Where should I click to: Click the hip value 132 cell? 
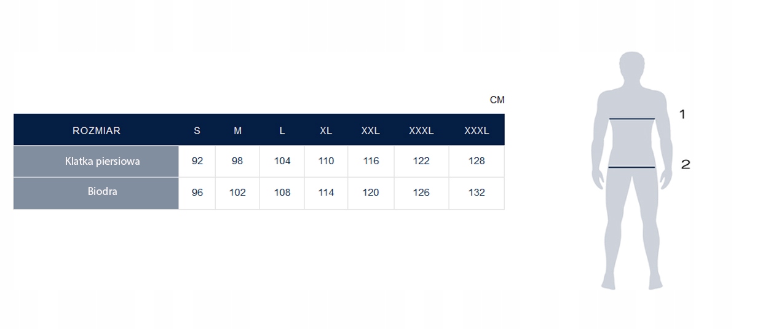(476, 192)
